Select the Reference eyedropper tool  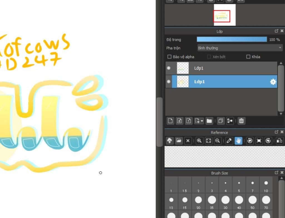[229, 141]
